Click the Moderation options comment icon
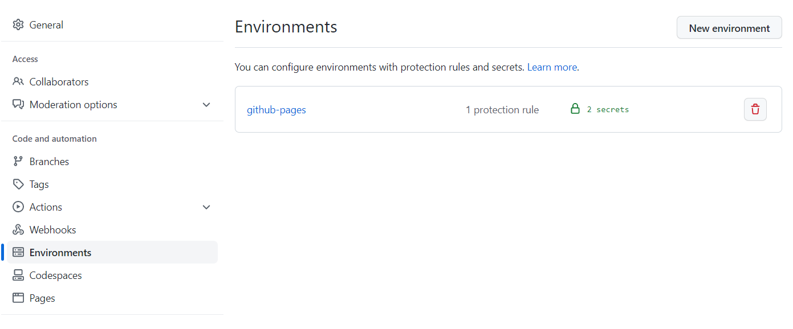The height and width of the screenshot is (329, 793). [18, 105]
